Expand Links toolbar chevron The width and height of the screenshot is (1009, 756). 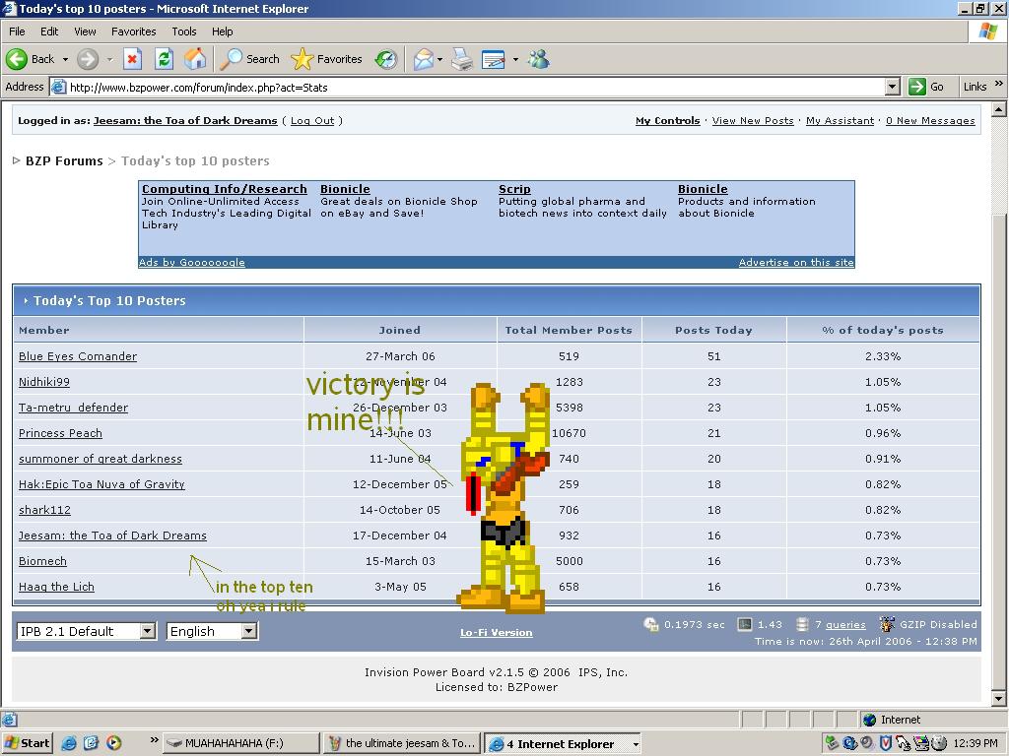click(x=999, y=84)
